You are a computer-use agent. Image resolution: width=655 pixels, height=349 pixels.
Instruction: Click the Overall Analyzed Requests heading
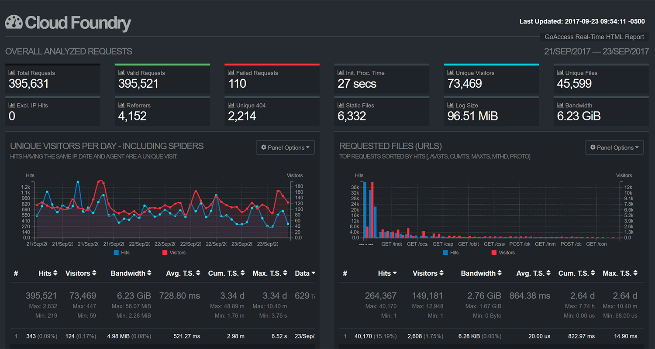tap(69, 51)
